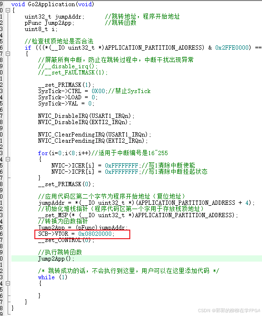
Task: Click the 'NVIC_ClearPendingIRQ(EXTI2_IRQn);' line
Action: [93, 141]
